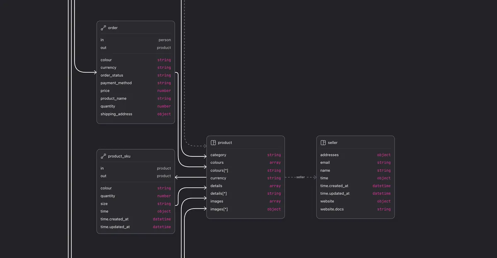Image resolution: width=497 pixels, height=258 pixels.
Task: Click the table icon on the seller node
Action: [323, 143]
